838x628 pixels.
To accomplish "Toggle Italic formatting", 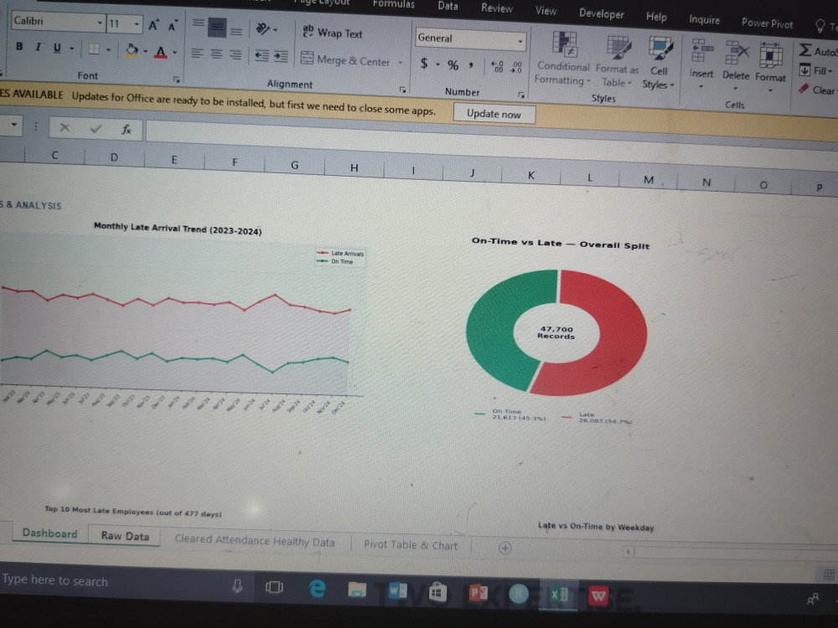I will click(x=38, y=47).
